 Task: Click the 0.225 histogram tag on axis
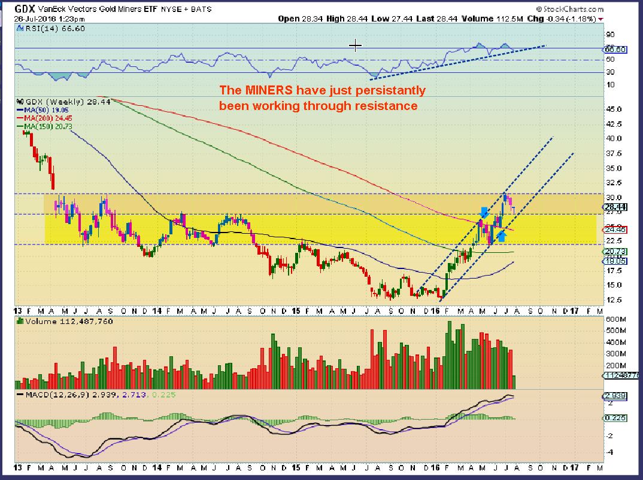point(614,418)
